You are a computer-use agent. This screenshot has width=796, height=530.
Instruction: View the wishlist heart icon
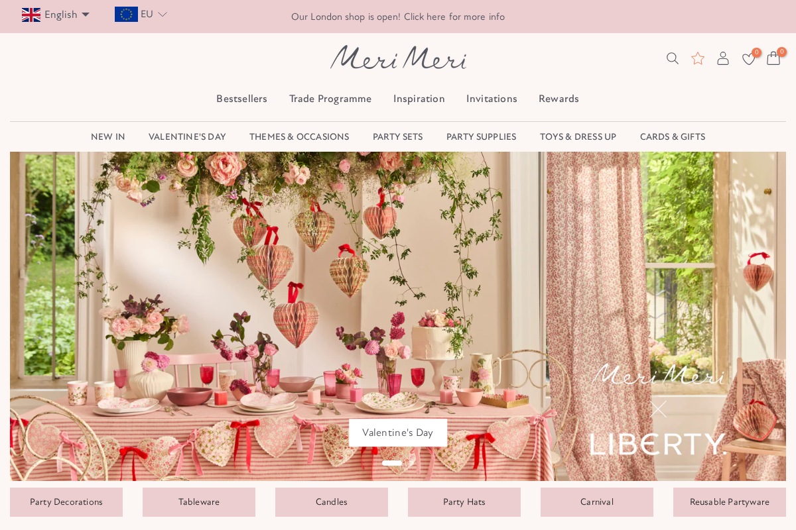pos(748,59)
